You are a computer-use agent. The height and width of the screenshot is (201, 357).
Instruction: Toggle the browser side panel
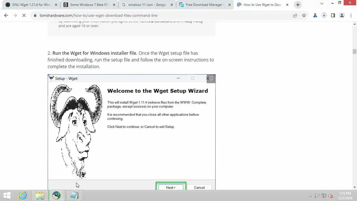pyautogui.click(x=333, y=16)
